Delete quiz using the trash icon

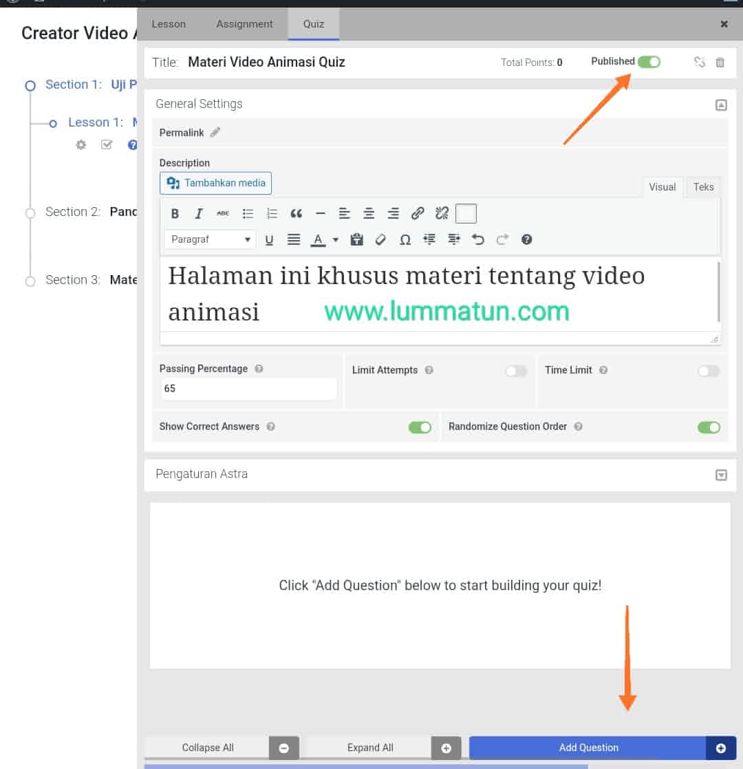coord(720,63)
